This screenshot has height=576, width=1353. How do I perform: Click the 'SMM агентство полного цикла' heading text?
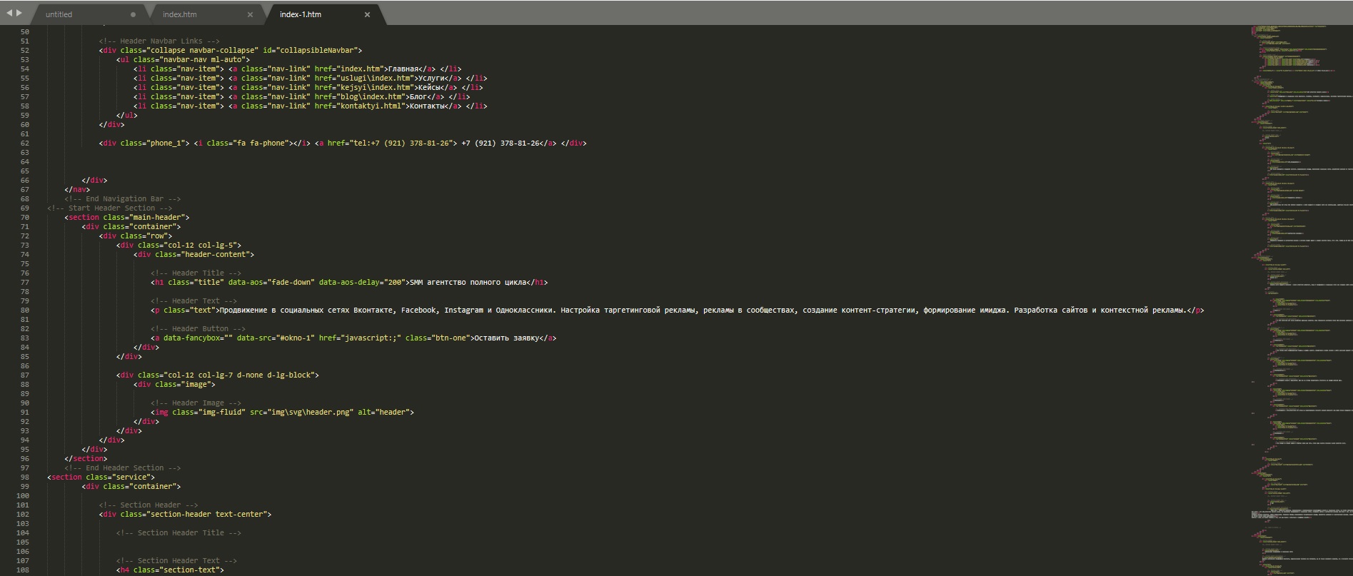[468, 283]
